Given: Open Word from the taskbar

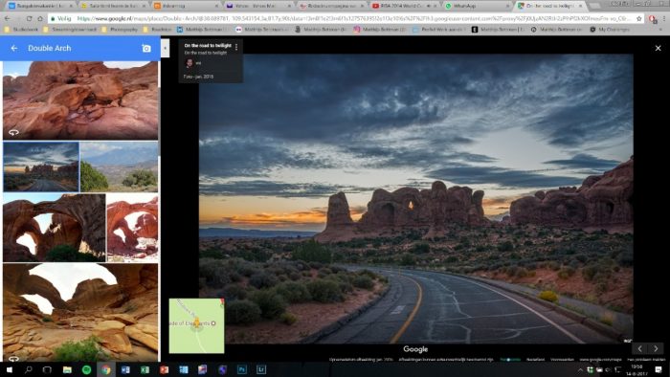Looking at the screenshot, I should point(125,369).
